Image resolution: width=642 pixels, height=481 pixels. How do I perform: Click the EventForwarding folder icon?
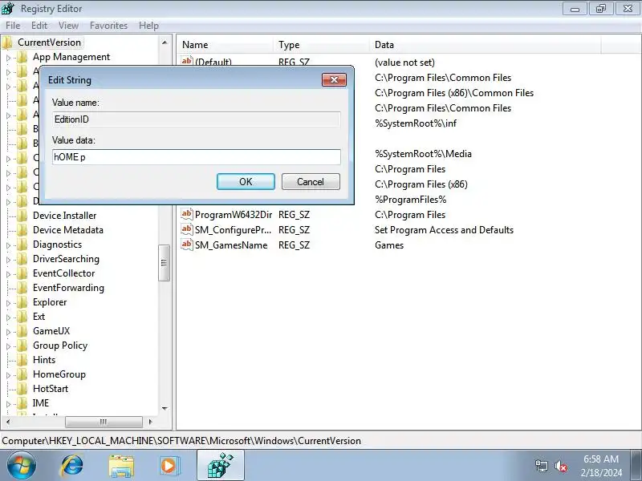[22, 288]
